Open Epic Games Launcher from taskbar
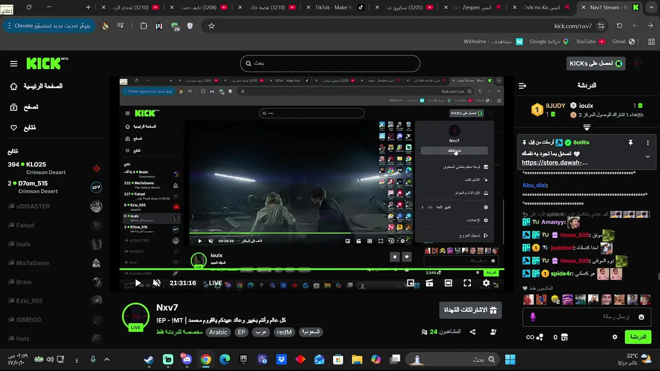Viewport: 660px width, 371px height. (243, 360)
